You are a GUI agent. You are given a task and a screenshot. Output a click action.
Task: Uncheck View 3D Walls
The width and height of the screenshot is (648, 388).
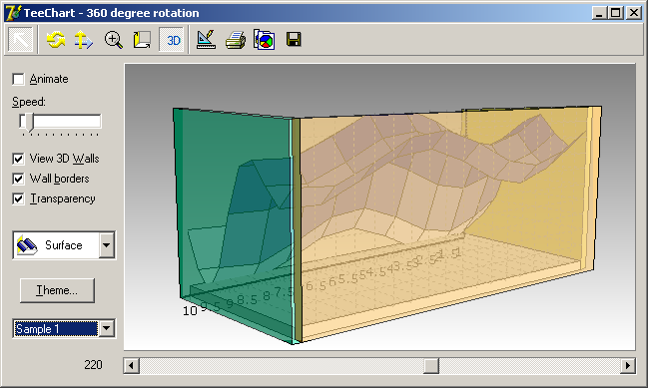18,159
